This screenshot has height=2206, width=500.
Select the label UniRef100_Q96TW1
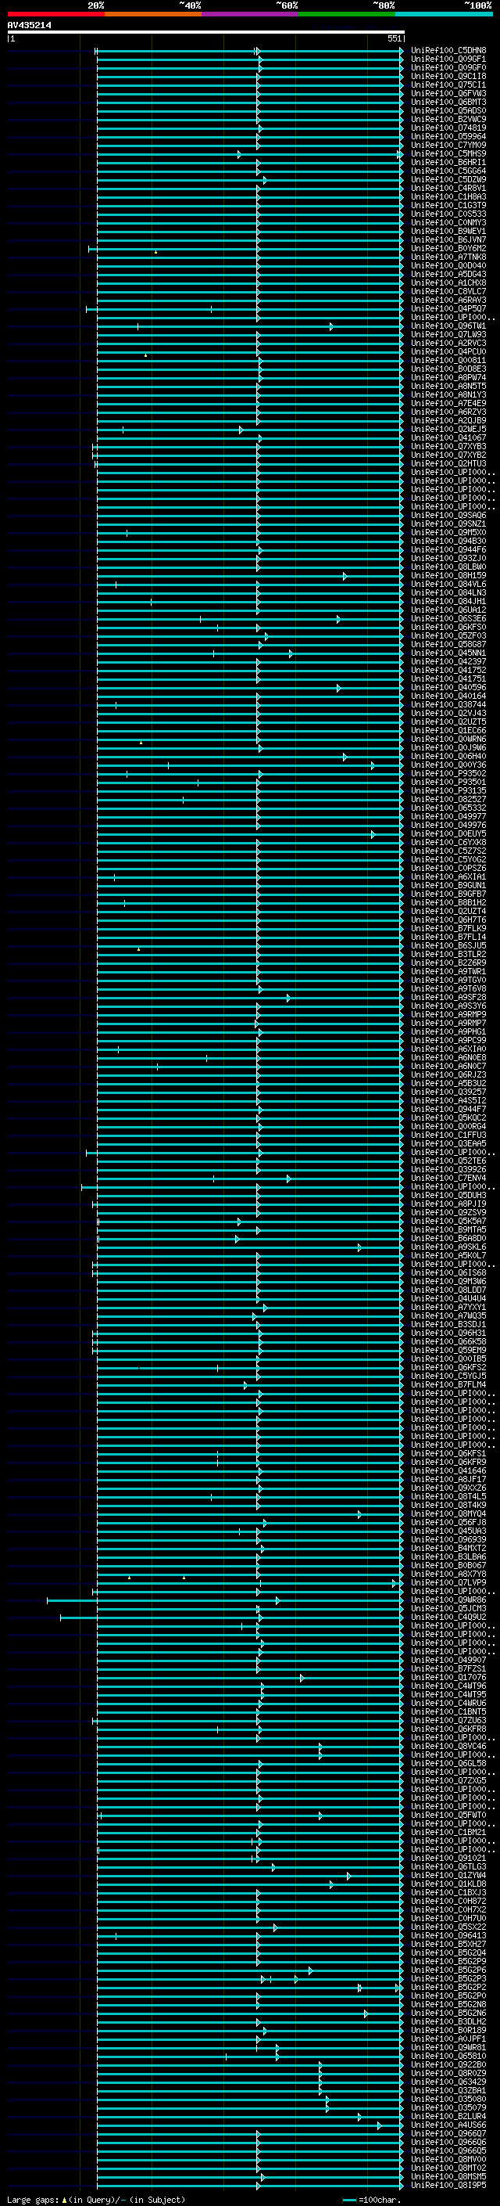448,326
